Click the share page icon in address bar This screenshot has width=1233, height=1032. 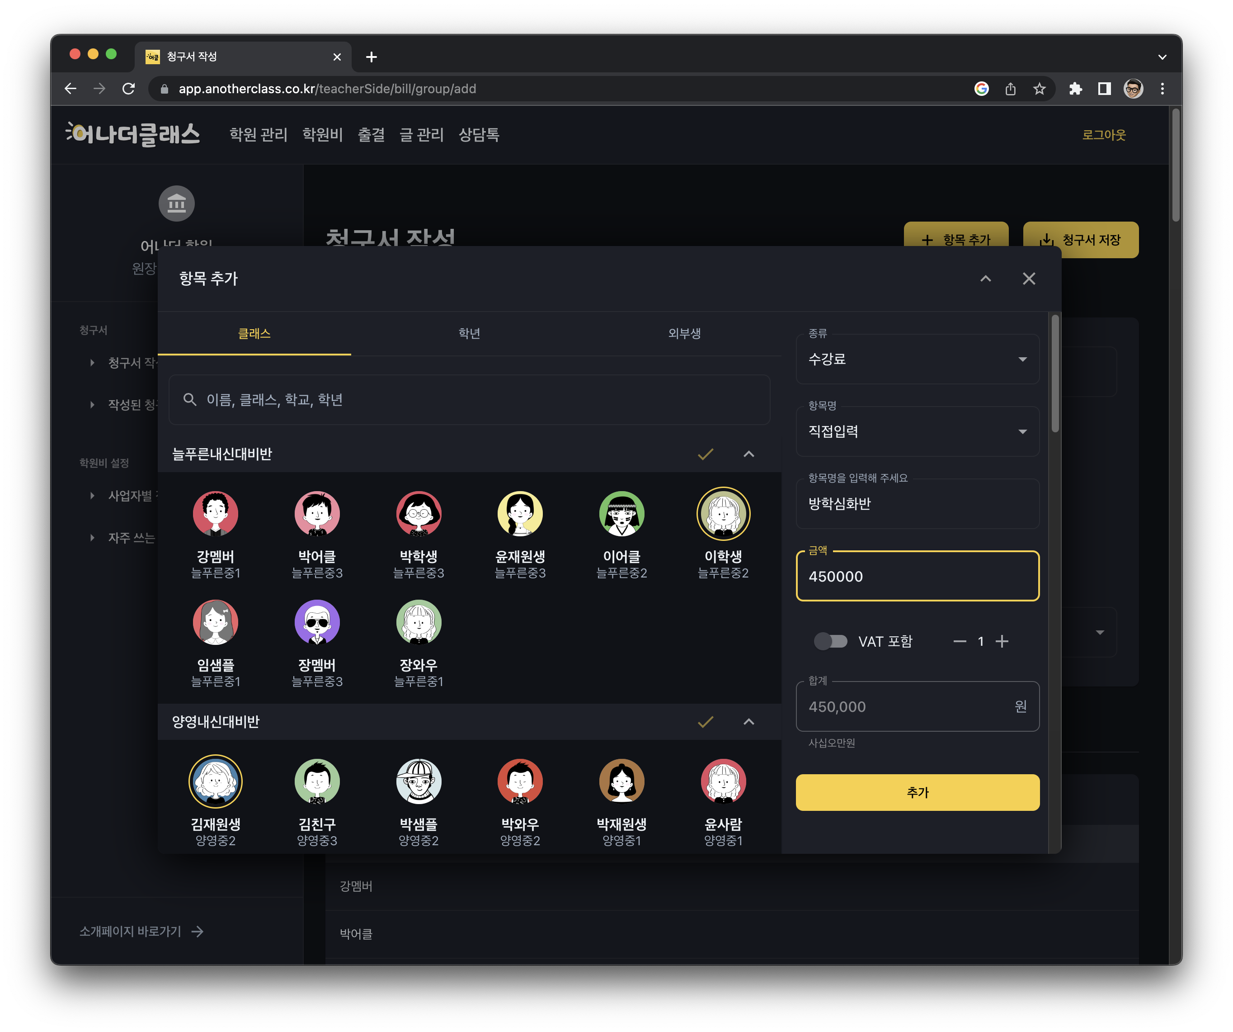(x=1010, y=89)
